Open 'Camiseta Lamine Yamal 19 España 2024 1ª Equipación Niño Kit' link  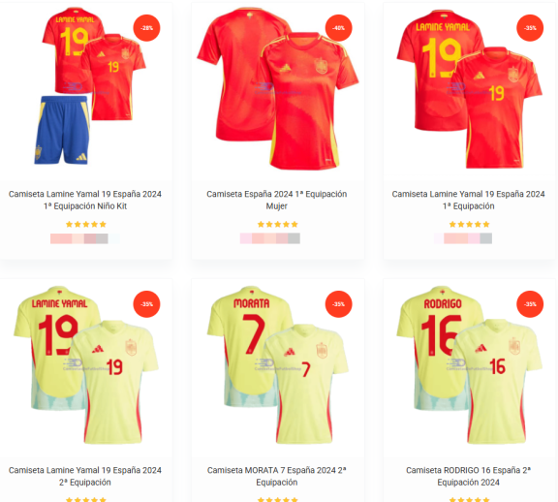click(x=85, y=200)
